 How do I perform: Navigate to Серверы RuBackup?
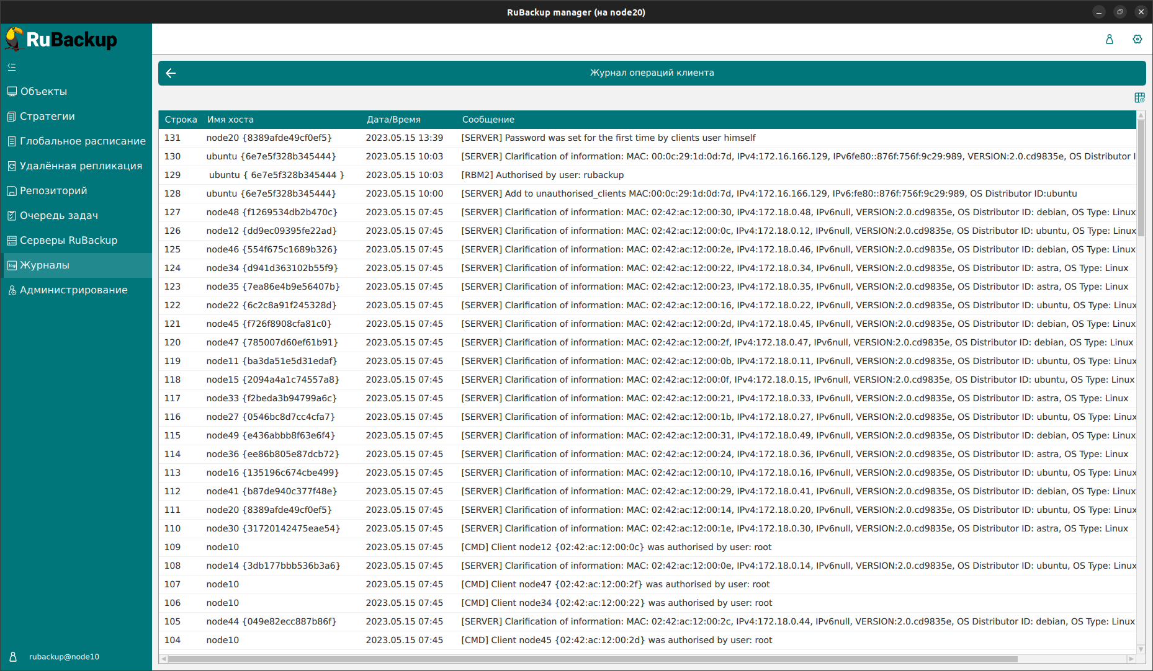68,241
